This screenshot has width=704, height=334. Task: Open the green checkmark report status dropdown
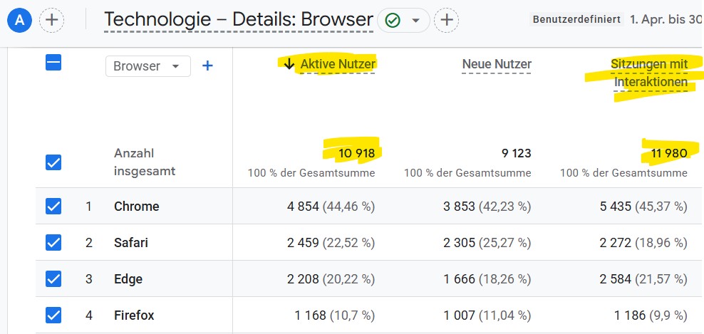click(403, 20)
